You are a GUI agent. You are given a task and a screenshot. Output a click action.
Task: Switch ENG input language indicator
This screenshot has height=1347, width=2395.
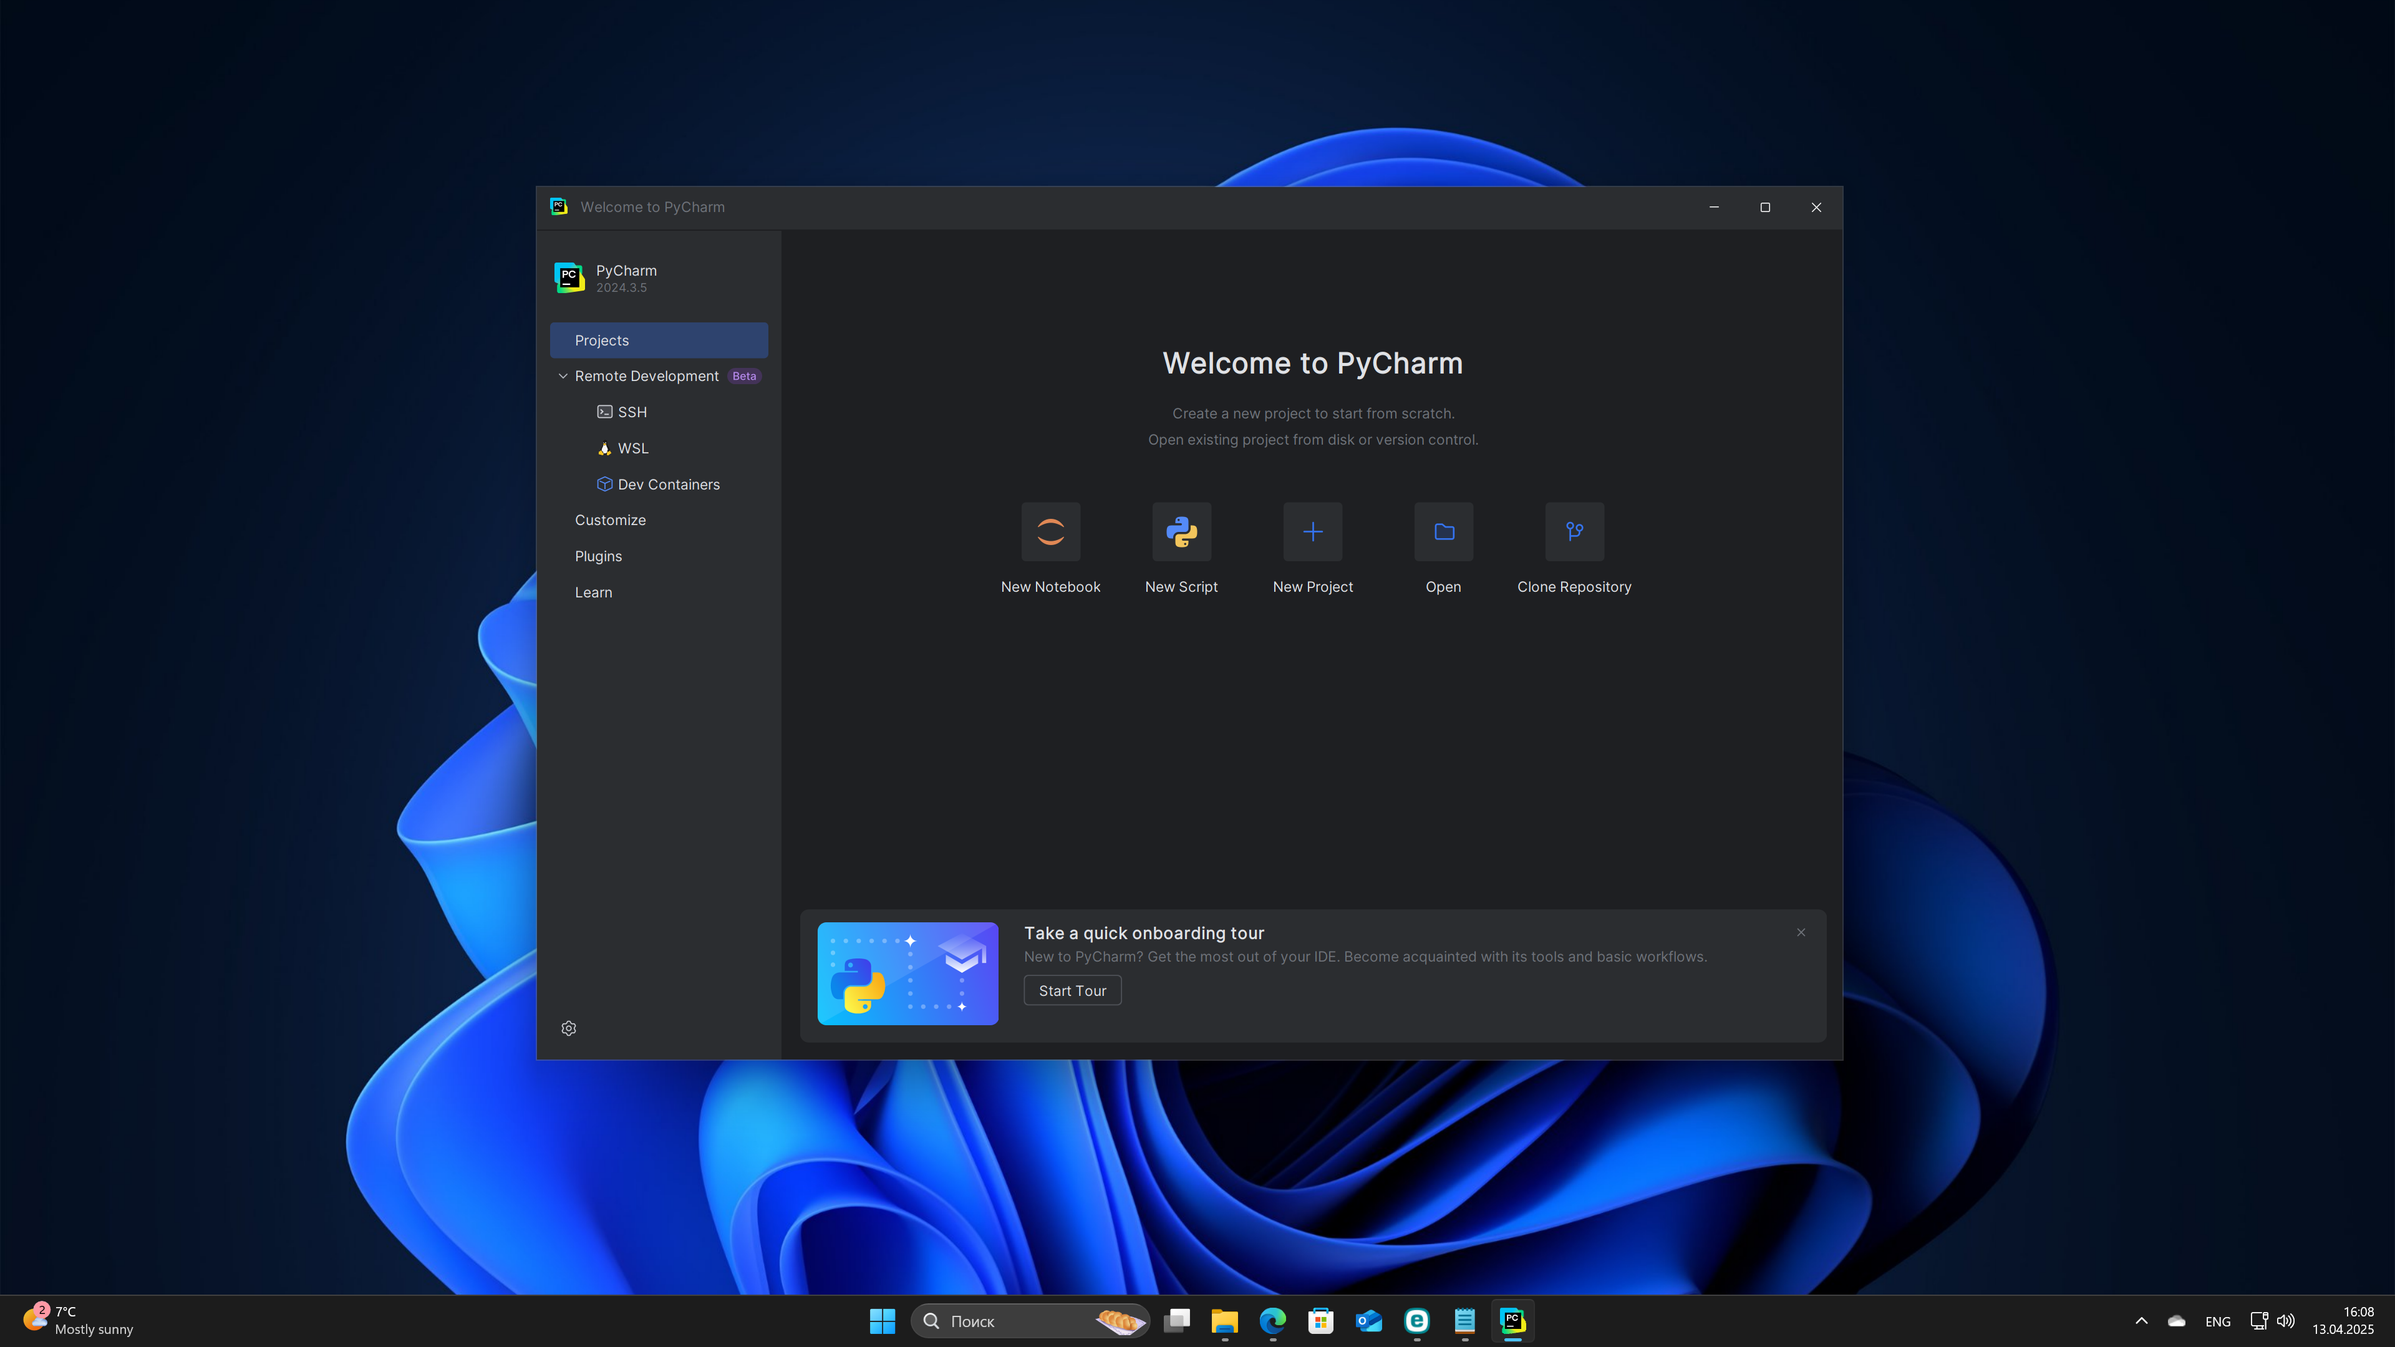coord(2217,1321)
